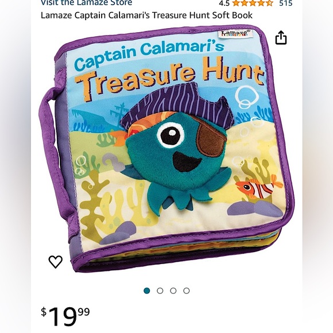Click the $19.99 price
Screen dimensions: 333x333
pyautogui.click(x=65, y=317)
